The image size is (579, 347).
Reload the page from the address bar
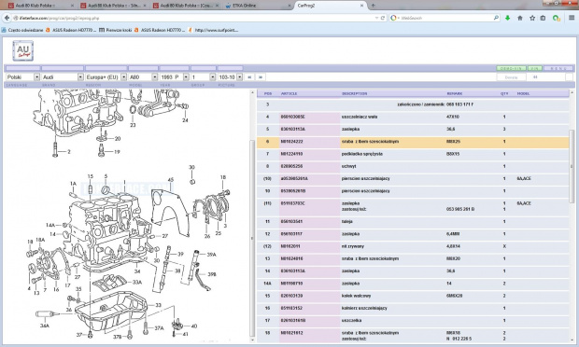click(383, 18)
